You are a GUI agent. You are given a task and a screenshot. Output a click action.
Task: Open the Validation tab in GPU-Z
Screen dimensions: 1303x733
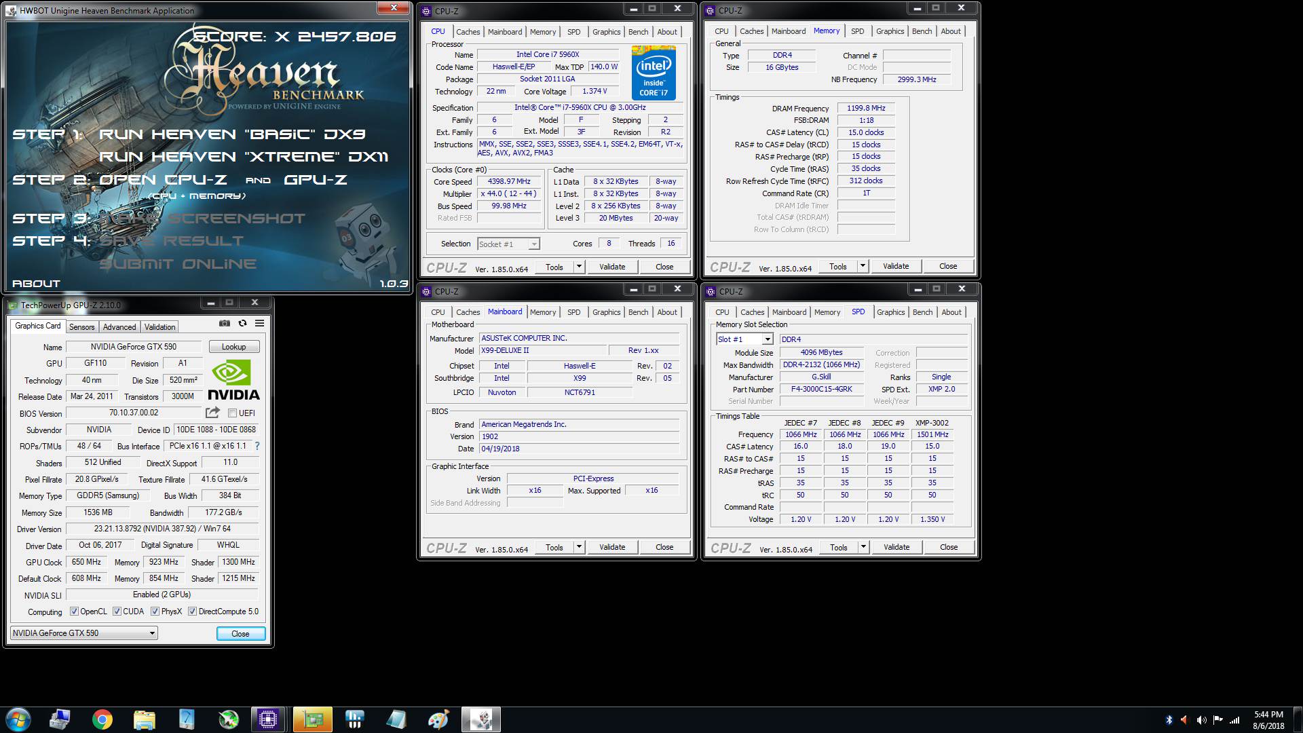tap(159, 327)
